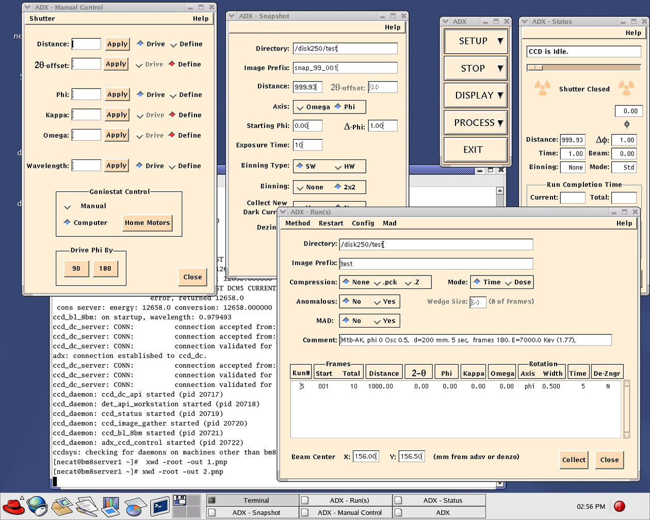650x520 pixels.
Task: Open the terminal launcher in panel
Action: [160, 506]
